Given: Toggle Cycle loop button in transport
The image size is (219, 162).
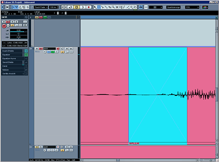Looking at the screenshot, I should [x=71, y=7].
